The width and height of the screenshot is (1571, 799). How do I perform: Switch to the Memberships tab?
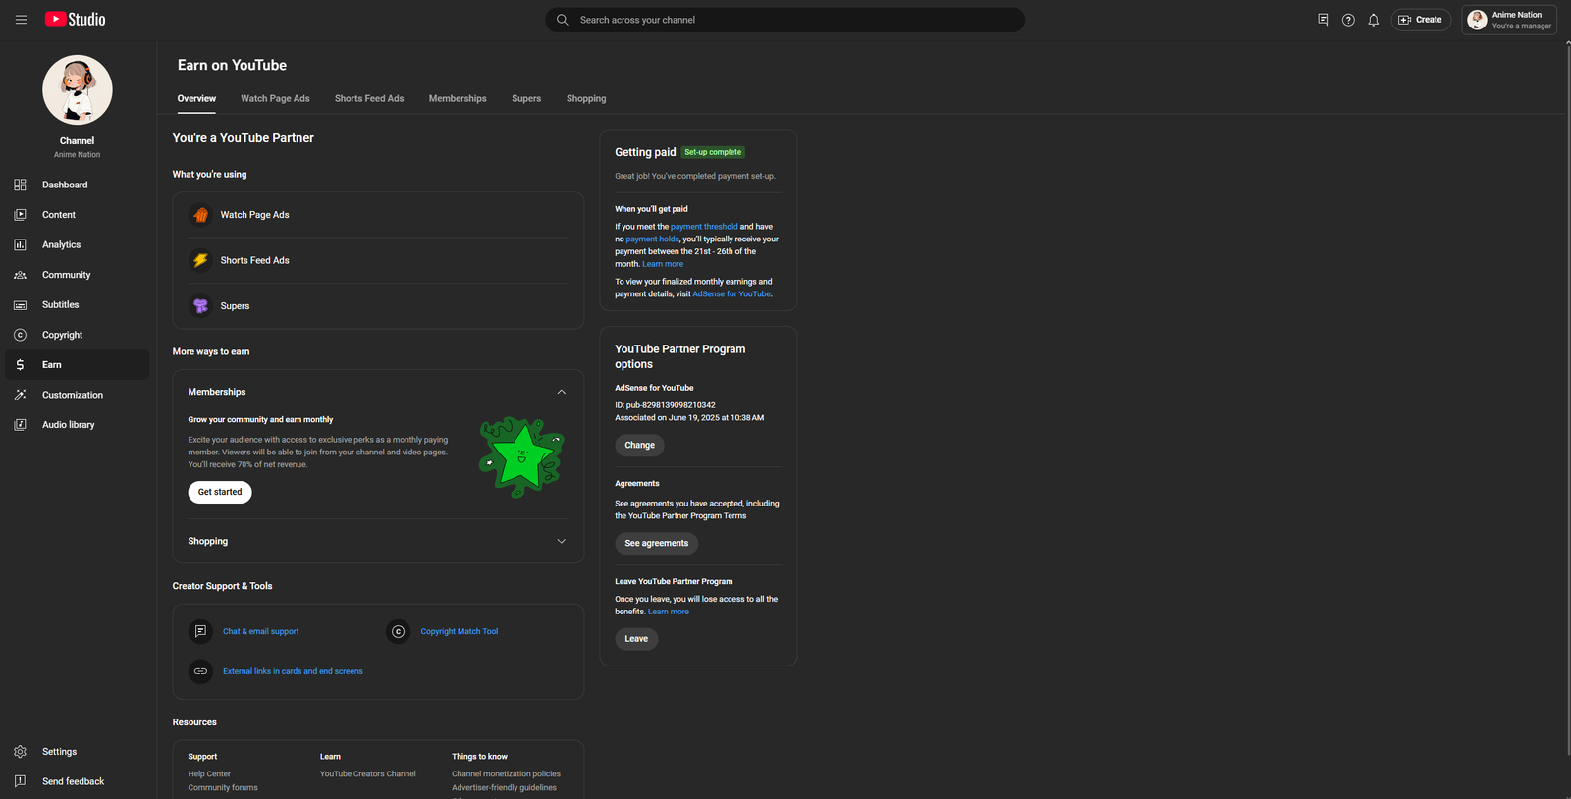pos(458,98)
